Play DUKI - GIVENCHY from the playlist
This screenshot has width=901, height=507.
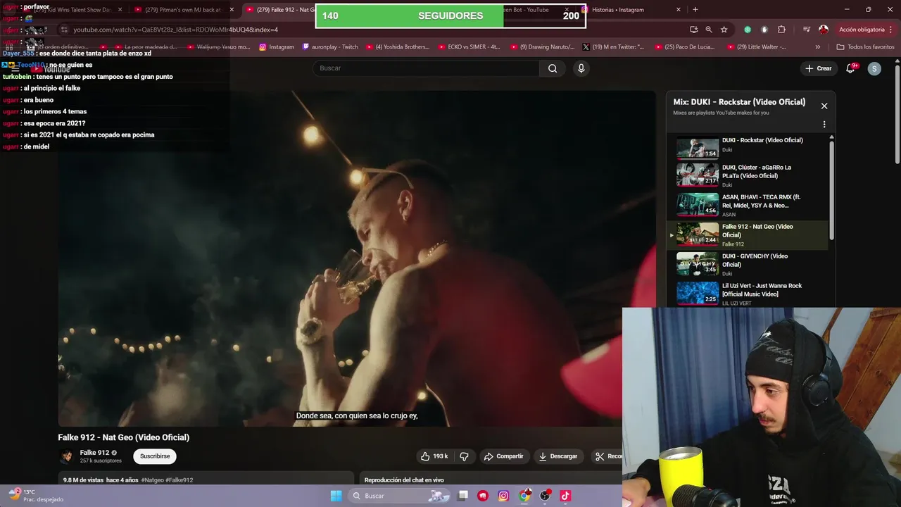click(748, 264)
